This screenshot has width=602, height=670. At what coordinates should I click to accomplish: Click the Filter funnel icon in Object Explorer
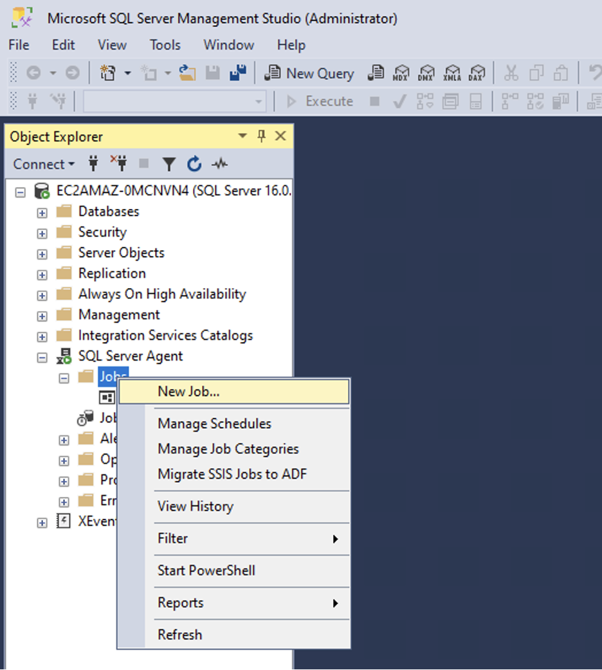169,164
